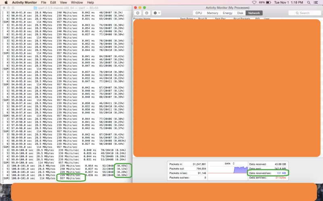
Task: Click the [ 4] 98.0-99.0 sec line showing 0.093%
Action: tap(64, 141)
